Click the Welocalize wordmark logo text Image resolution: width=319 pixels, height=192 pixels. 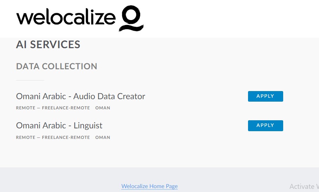66,17
